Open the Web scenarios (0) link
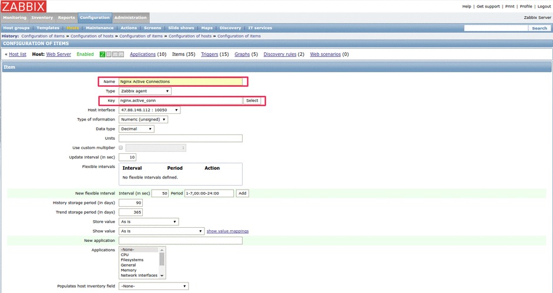The height and width of the screenshot is (293, 553). click(325, 54)
